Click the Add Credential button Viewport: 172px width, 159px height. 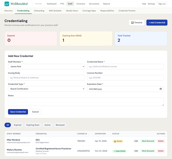click(x=157, y=23)
